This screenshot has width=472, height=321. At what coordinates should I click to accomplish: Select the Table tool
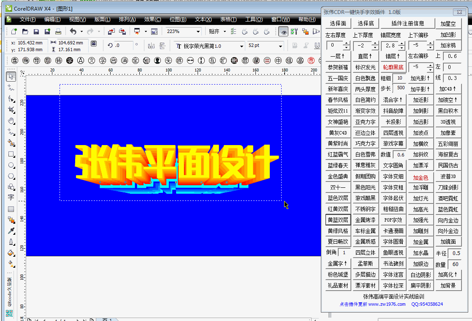point(11,209)
